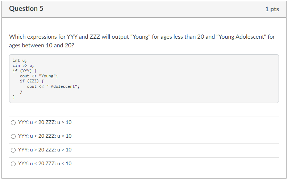Viewport: 288px width, 180px height.
Task: Click answer text "YYY: u > 20 ZZZ: u < 10"
Action: (x=45, y=136)
